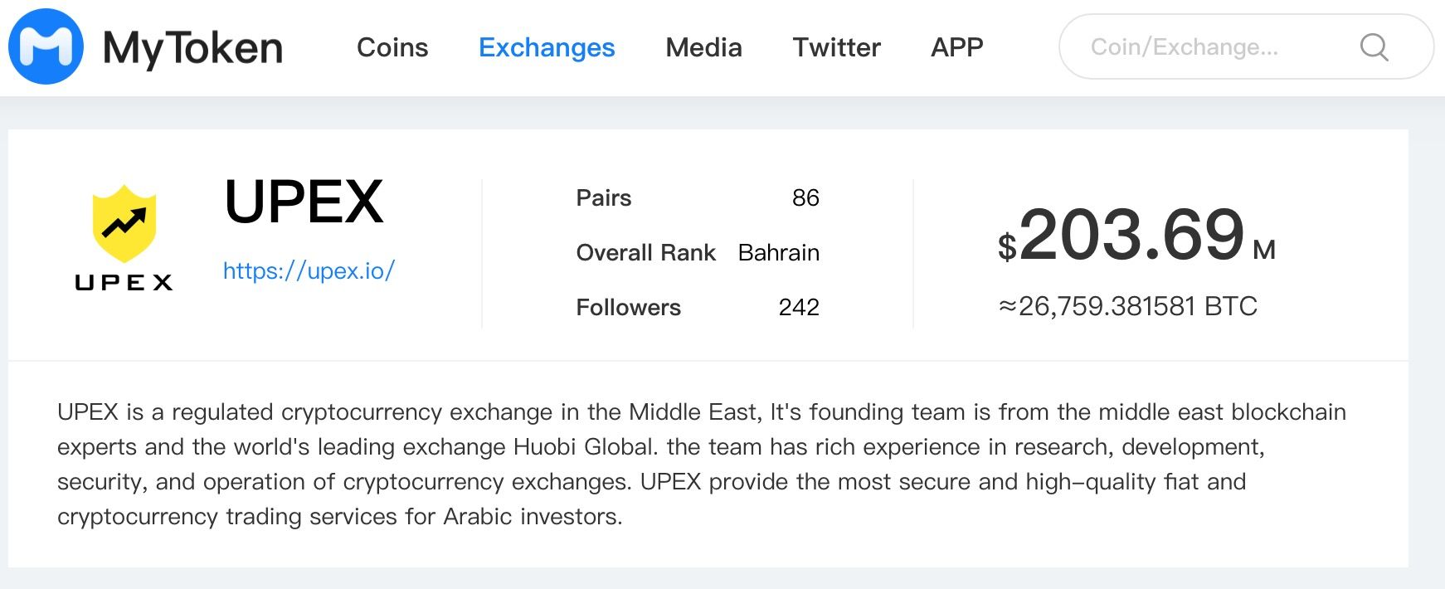Viewport: 1445px width, 589px height.
Task: Click the Overall Rank label
Action: point(645,252)
